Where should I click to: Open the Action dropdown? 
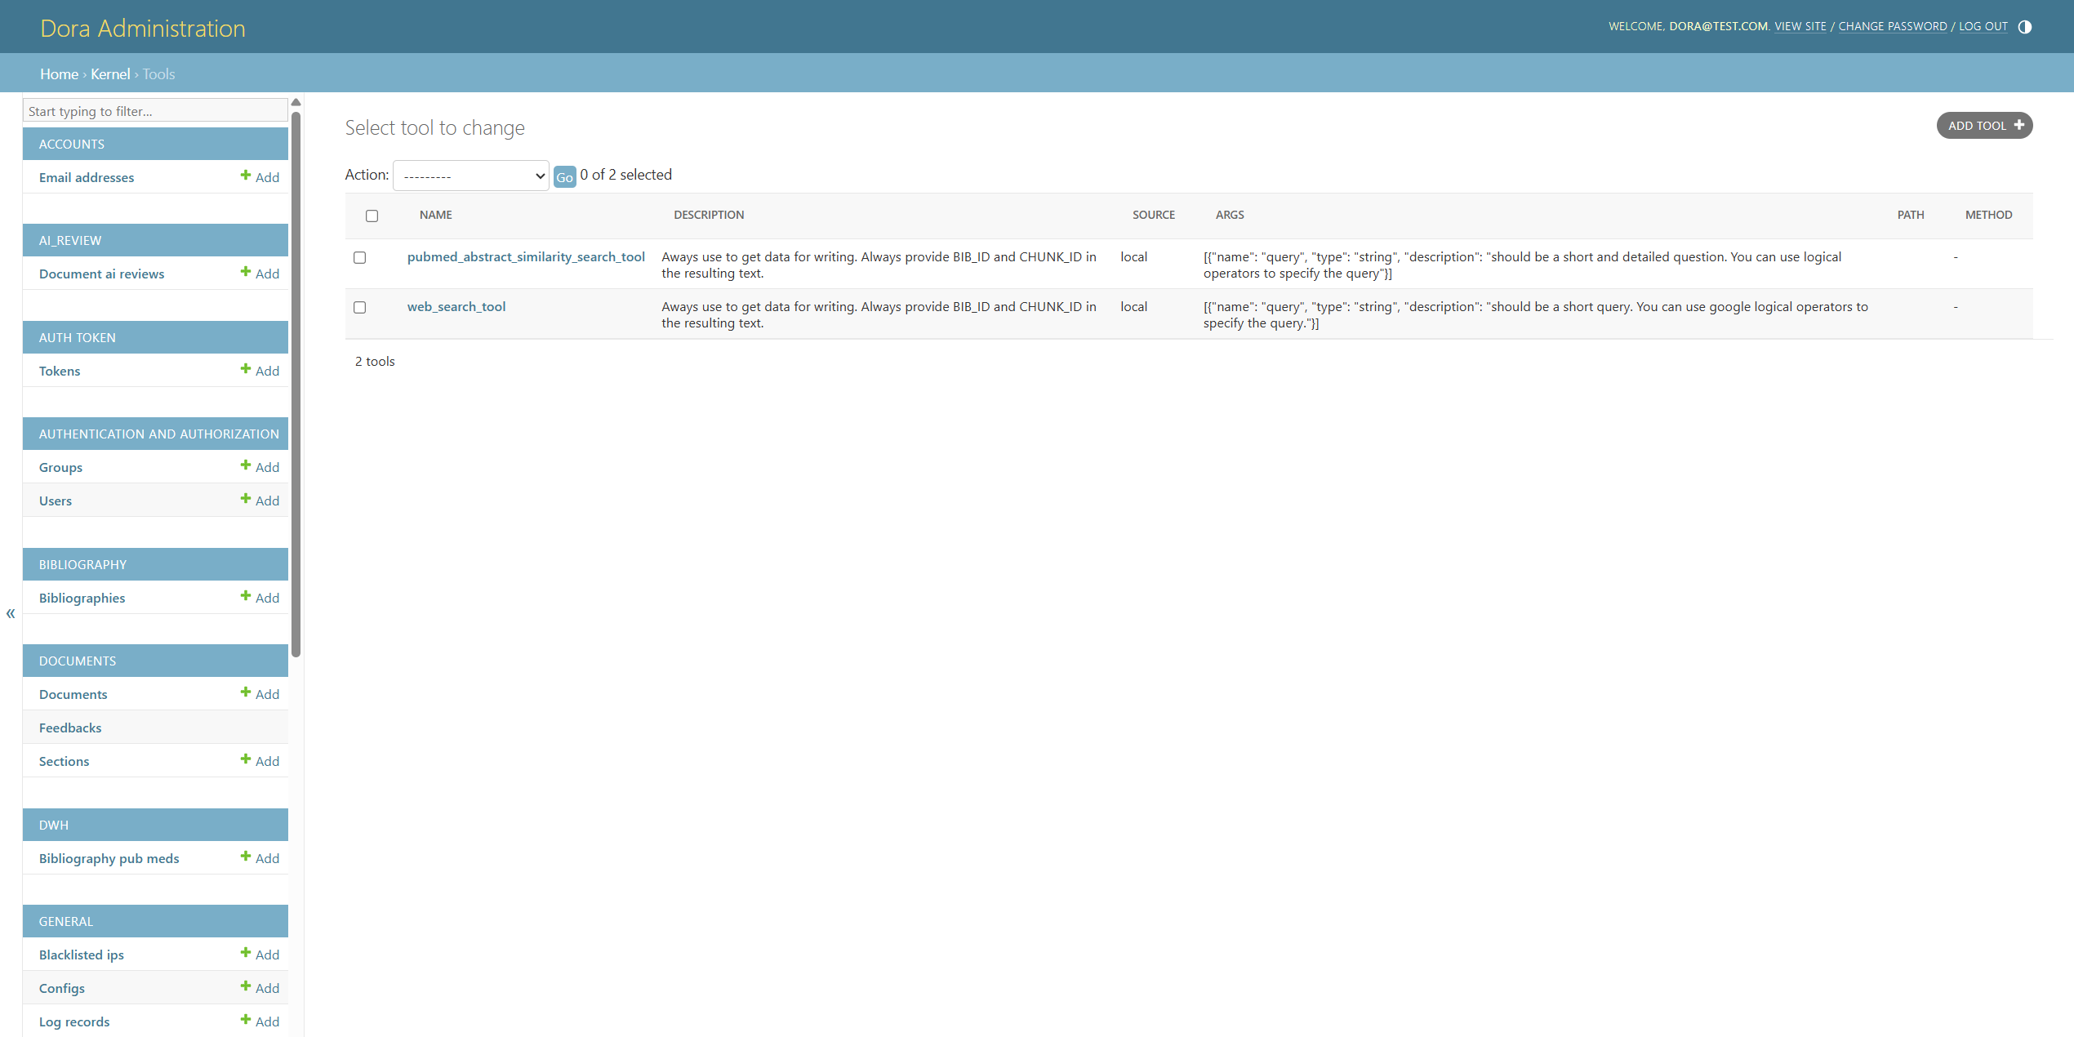click(470, 175)
